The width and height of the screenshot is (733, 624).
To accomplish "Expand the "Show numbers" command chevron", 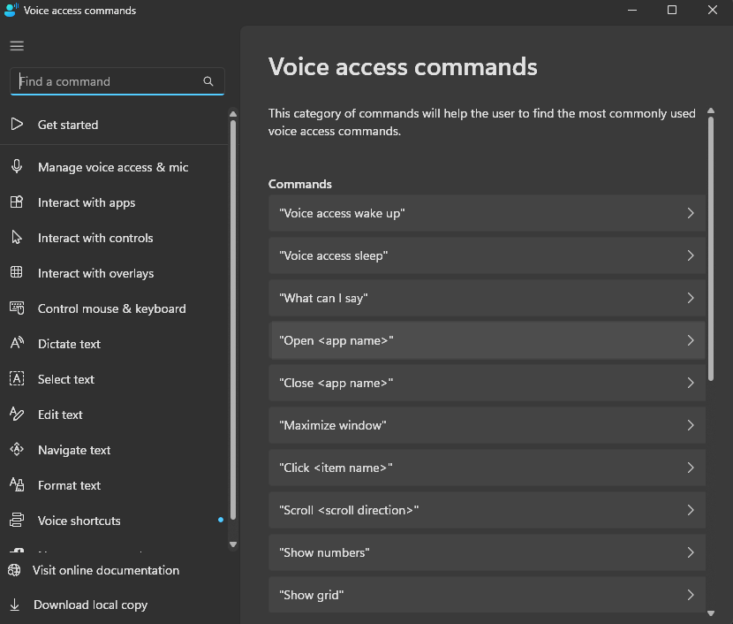I will [690, 552].
